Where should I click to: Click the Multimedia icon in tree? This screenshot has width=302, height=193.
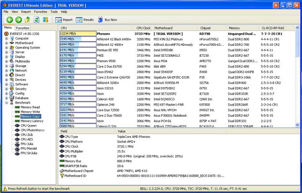(x=12, y=61)
